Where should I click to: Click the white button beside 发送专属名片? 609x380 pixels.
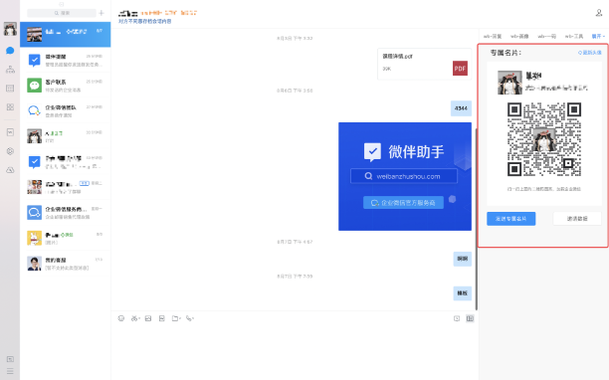pos(577,219)
